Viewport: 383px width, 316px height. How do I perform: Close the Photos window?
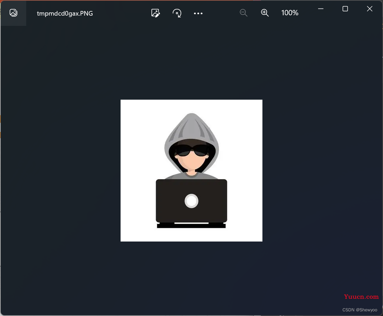[370, 9]
